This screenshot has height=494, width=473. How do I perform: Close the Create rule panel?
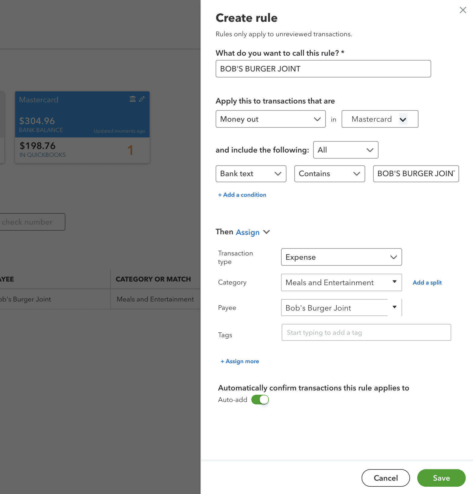463,10
